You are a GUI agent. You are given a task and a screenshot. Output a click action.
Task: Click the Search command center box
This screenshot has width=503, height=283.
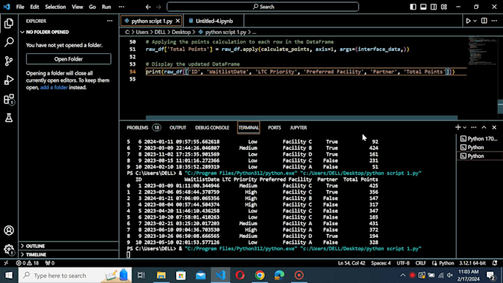click(x=263, y=7)
